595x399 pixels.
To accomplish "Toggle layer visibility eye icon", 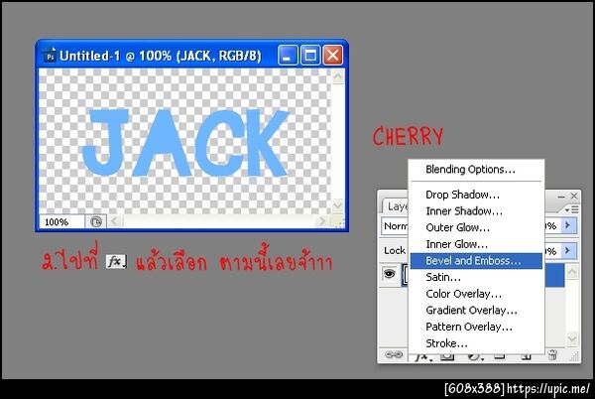I will (390, 273).
